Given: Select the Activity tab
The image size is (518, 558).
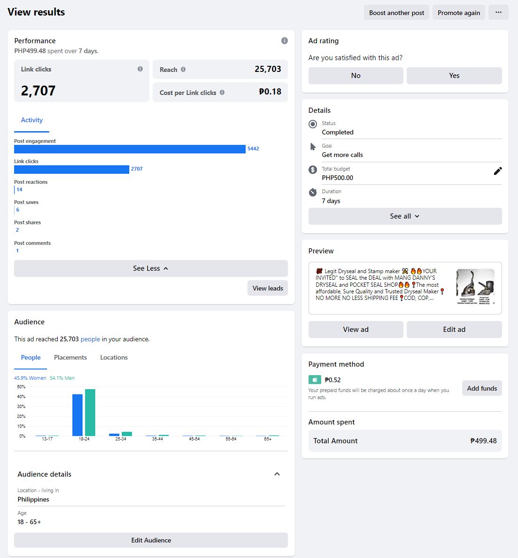Looking at the screenshot, I should [x=31, y=120].
